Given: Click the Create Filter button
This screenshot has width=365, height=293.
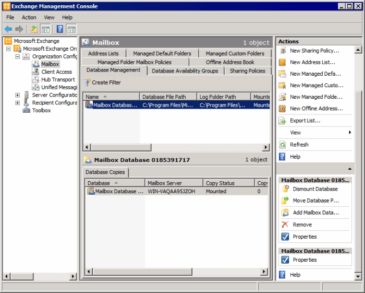Looking at the screenshot, I should [x=102, y=83].
